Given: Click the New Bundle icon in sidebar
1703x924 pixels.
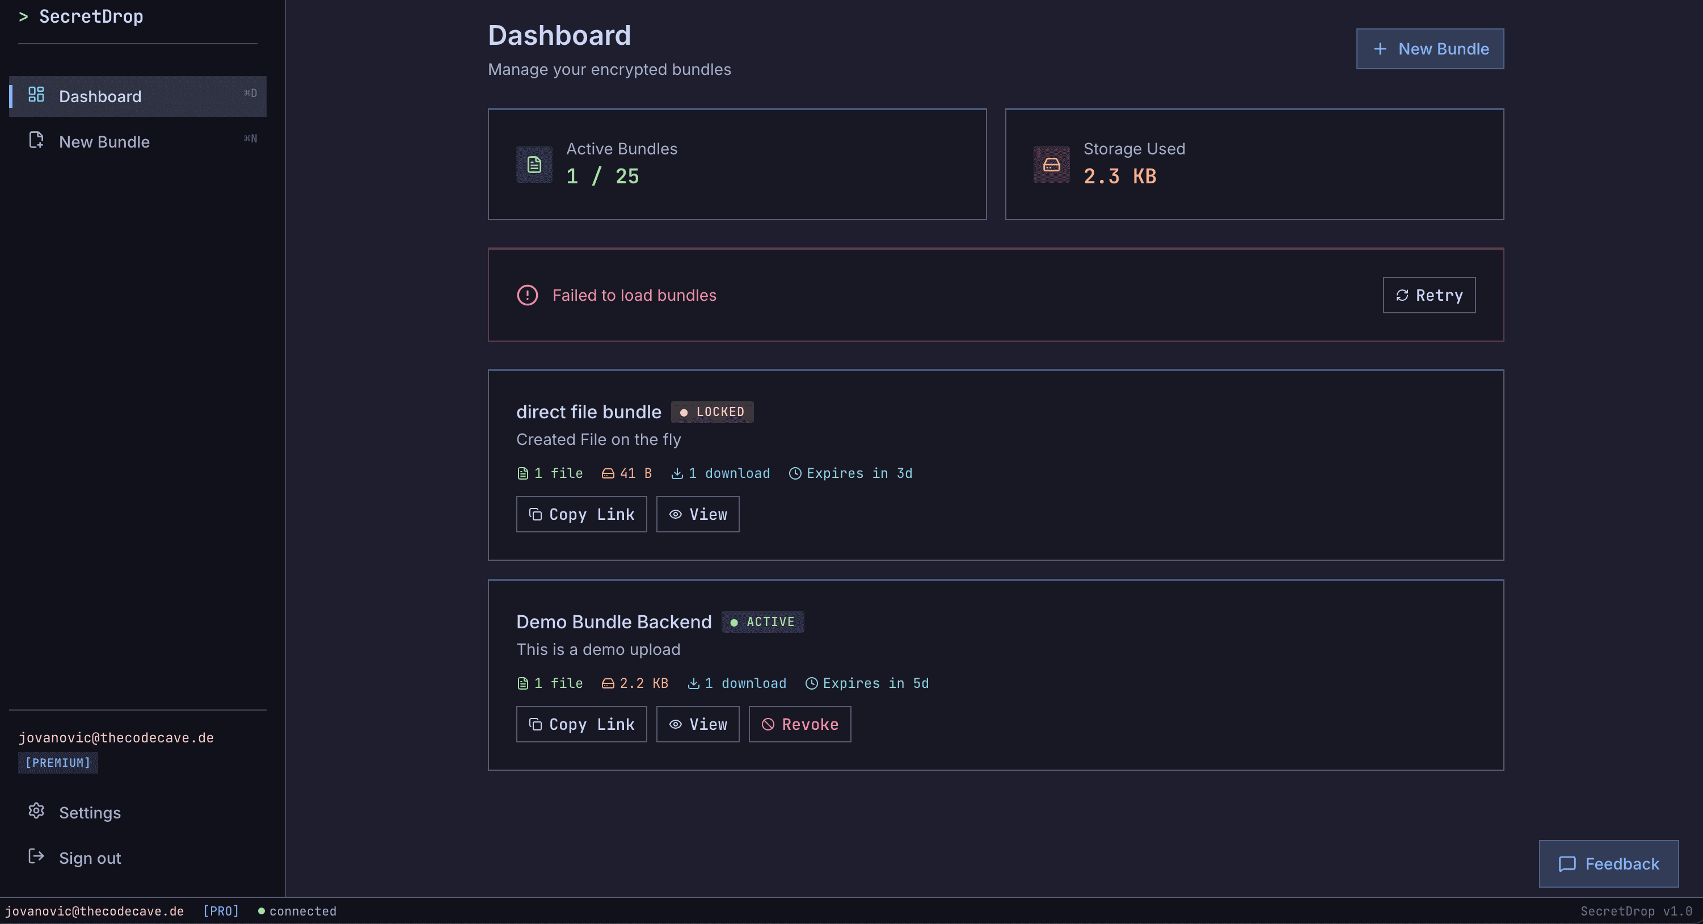Looking at the screenshot, I should [x=36, y=140].
